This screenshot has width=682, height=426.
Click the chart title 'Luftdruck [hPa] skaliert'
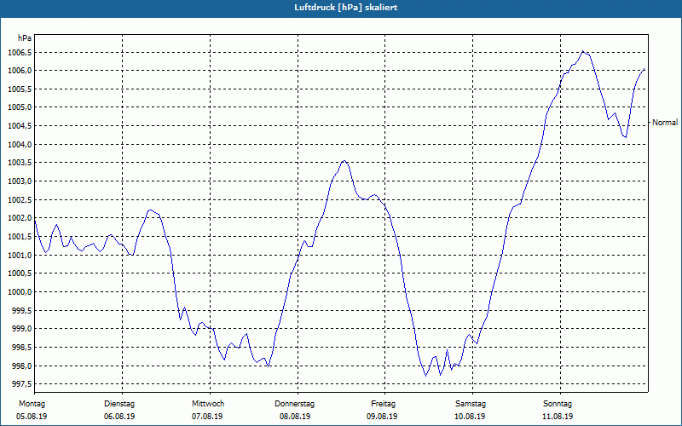coord(346,8)
